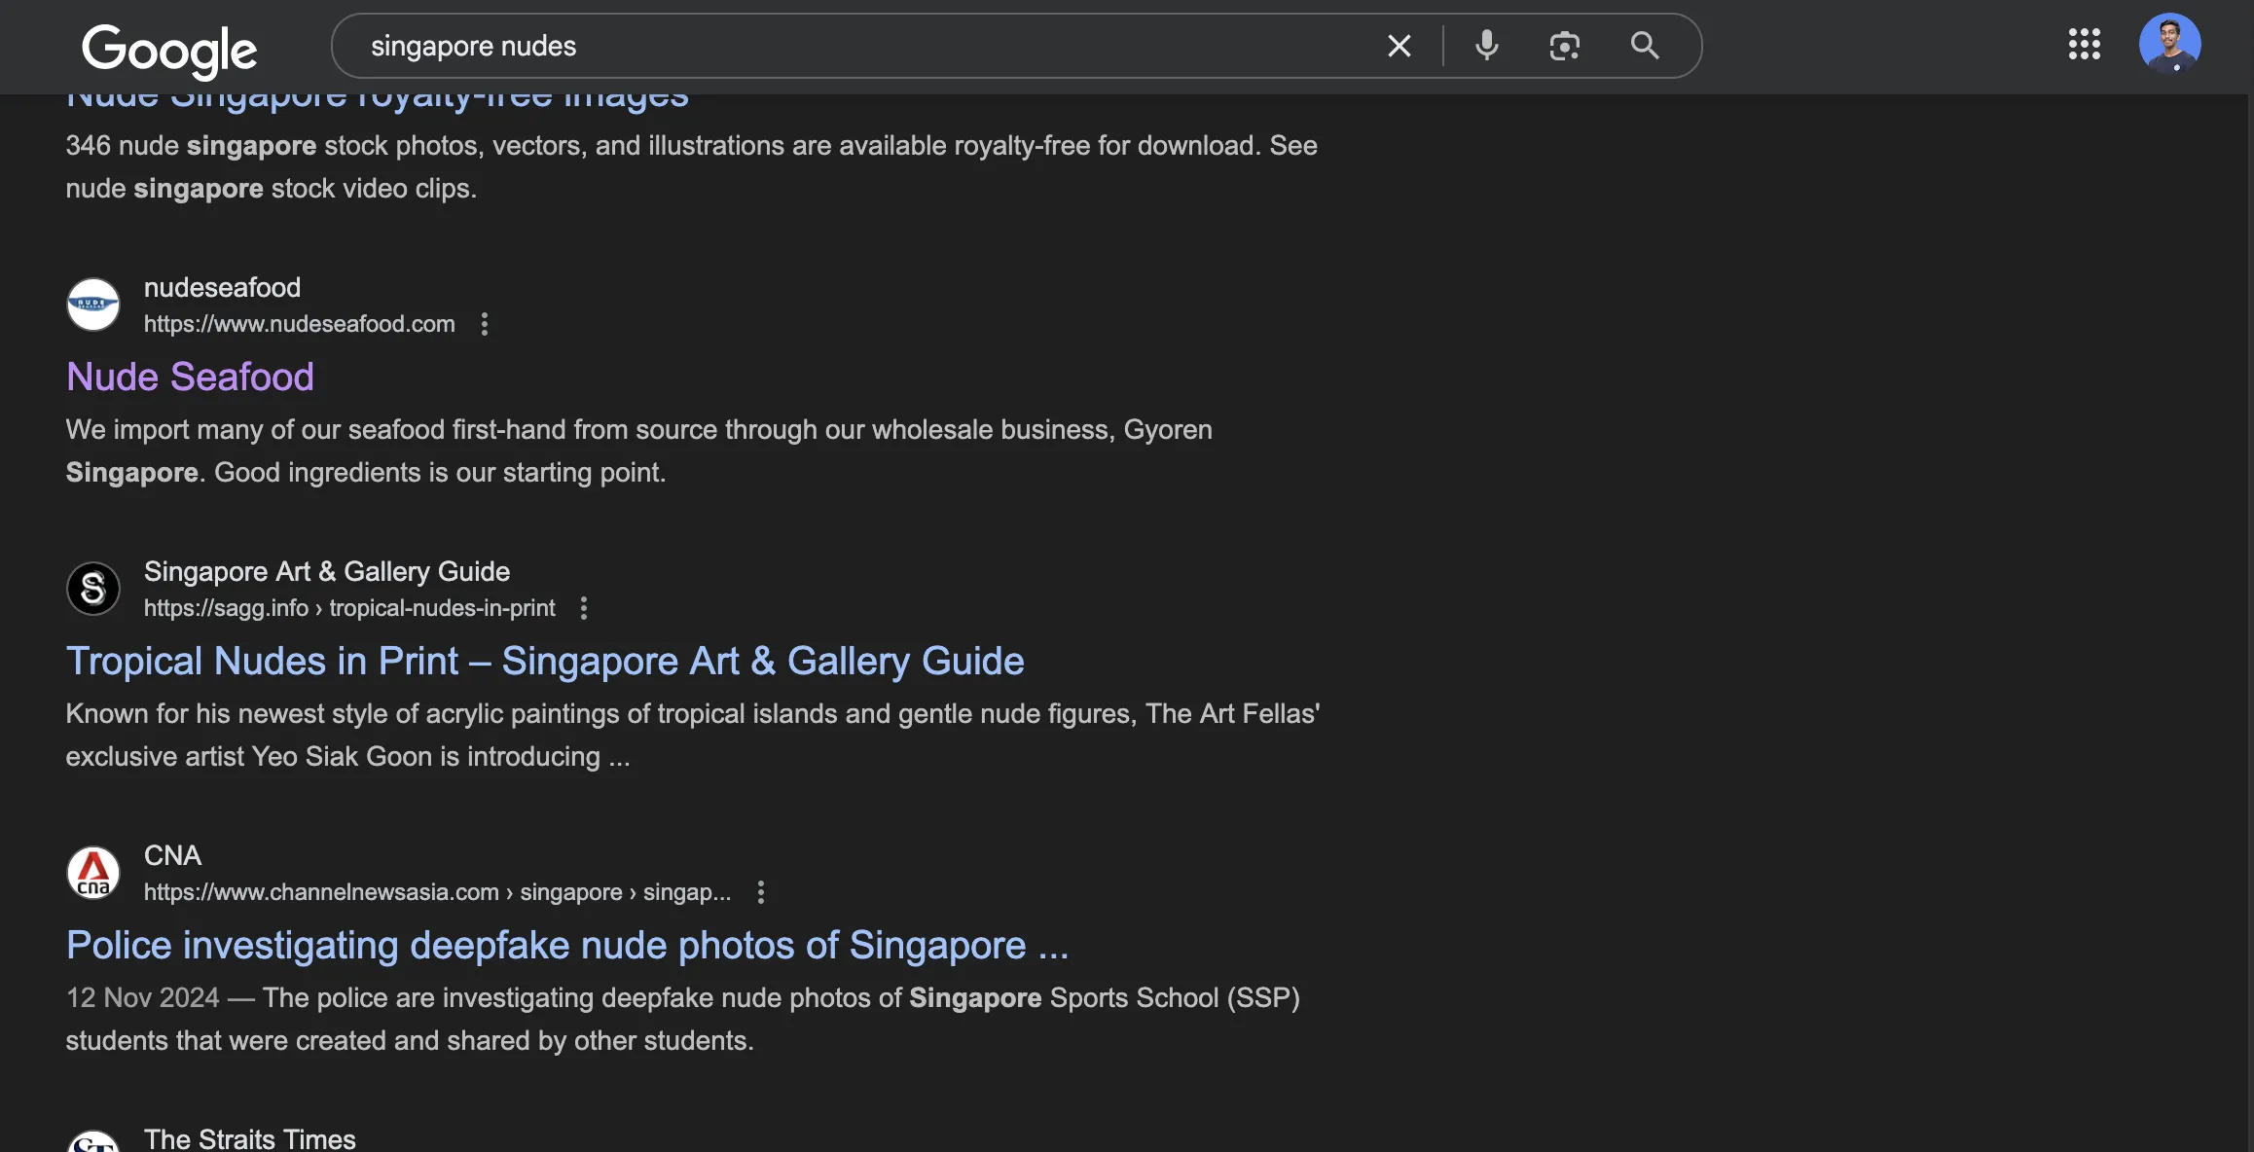The height and width of the screenshot is (1152, 2254).
Task: Open more options for the nudeseafood result
Action: click(485, 324)
